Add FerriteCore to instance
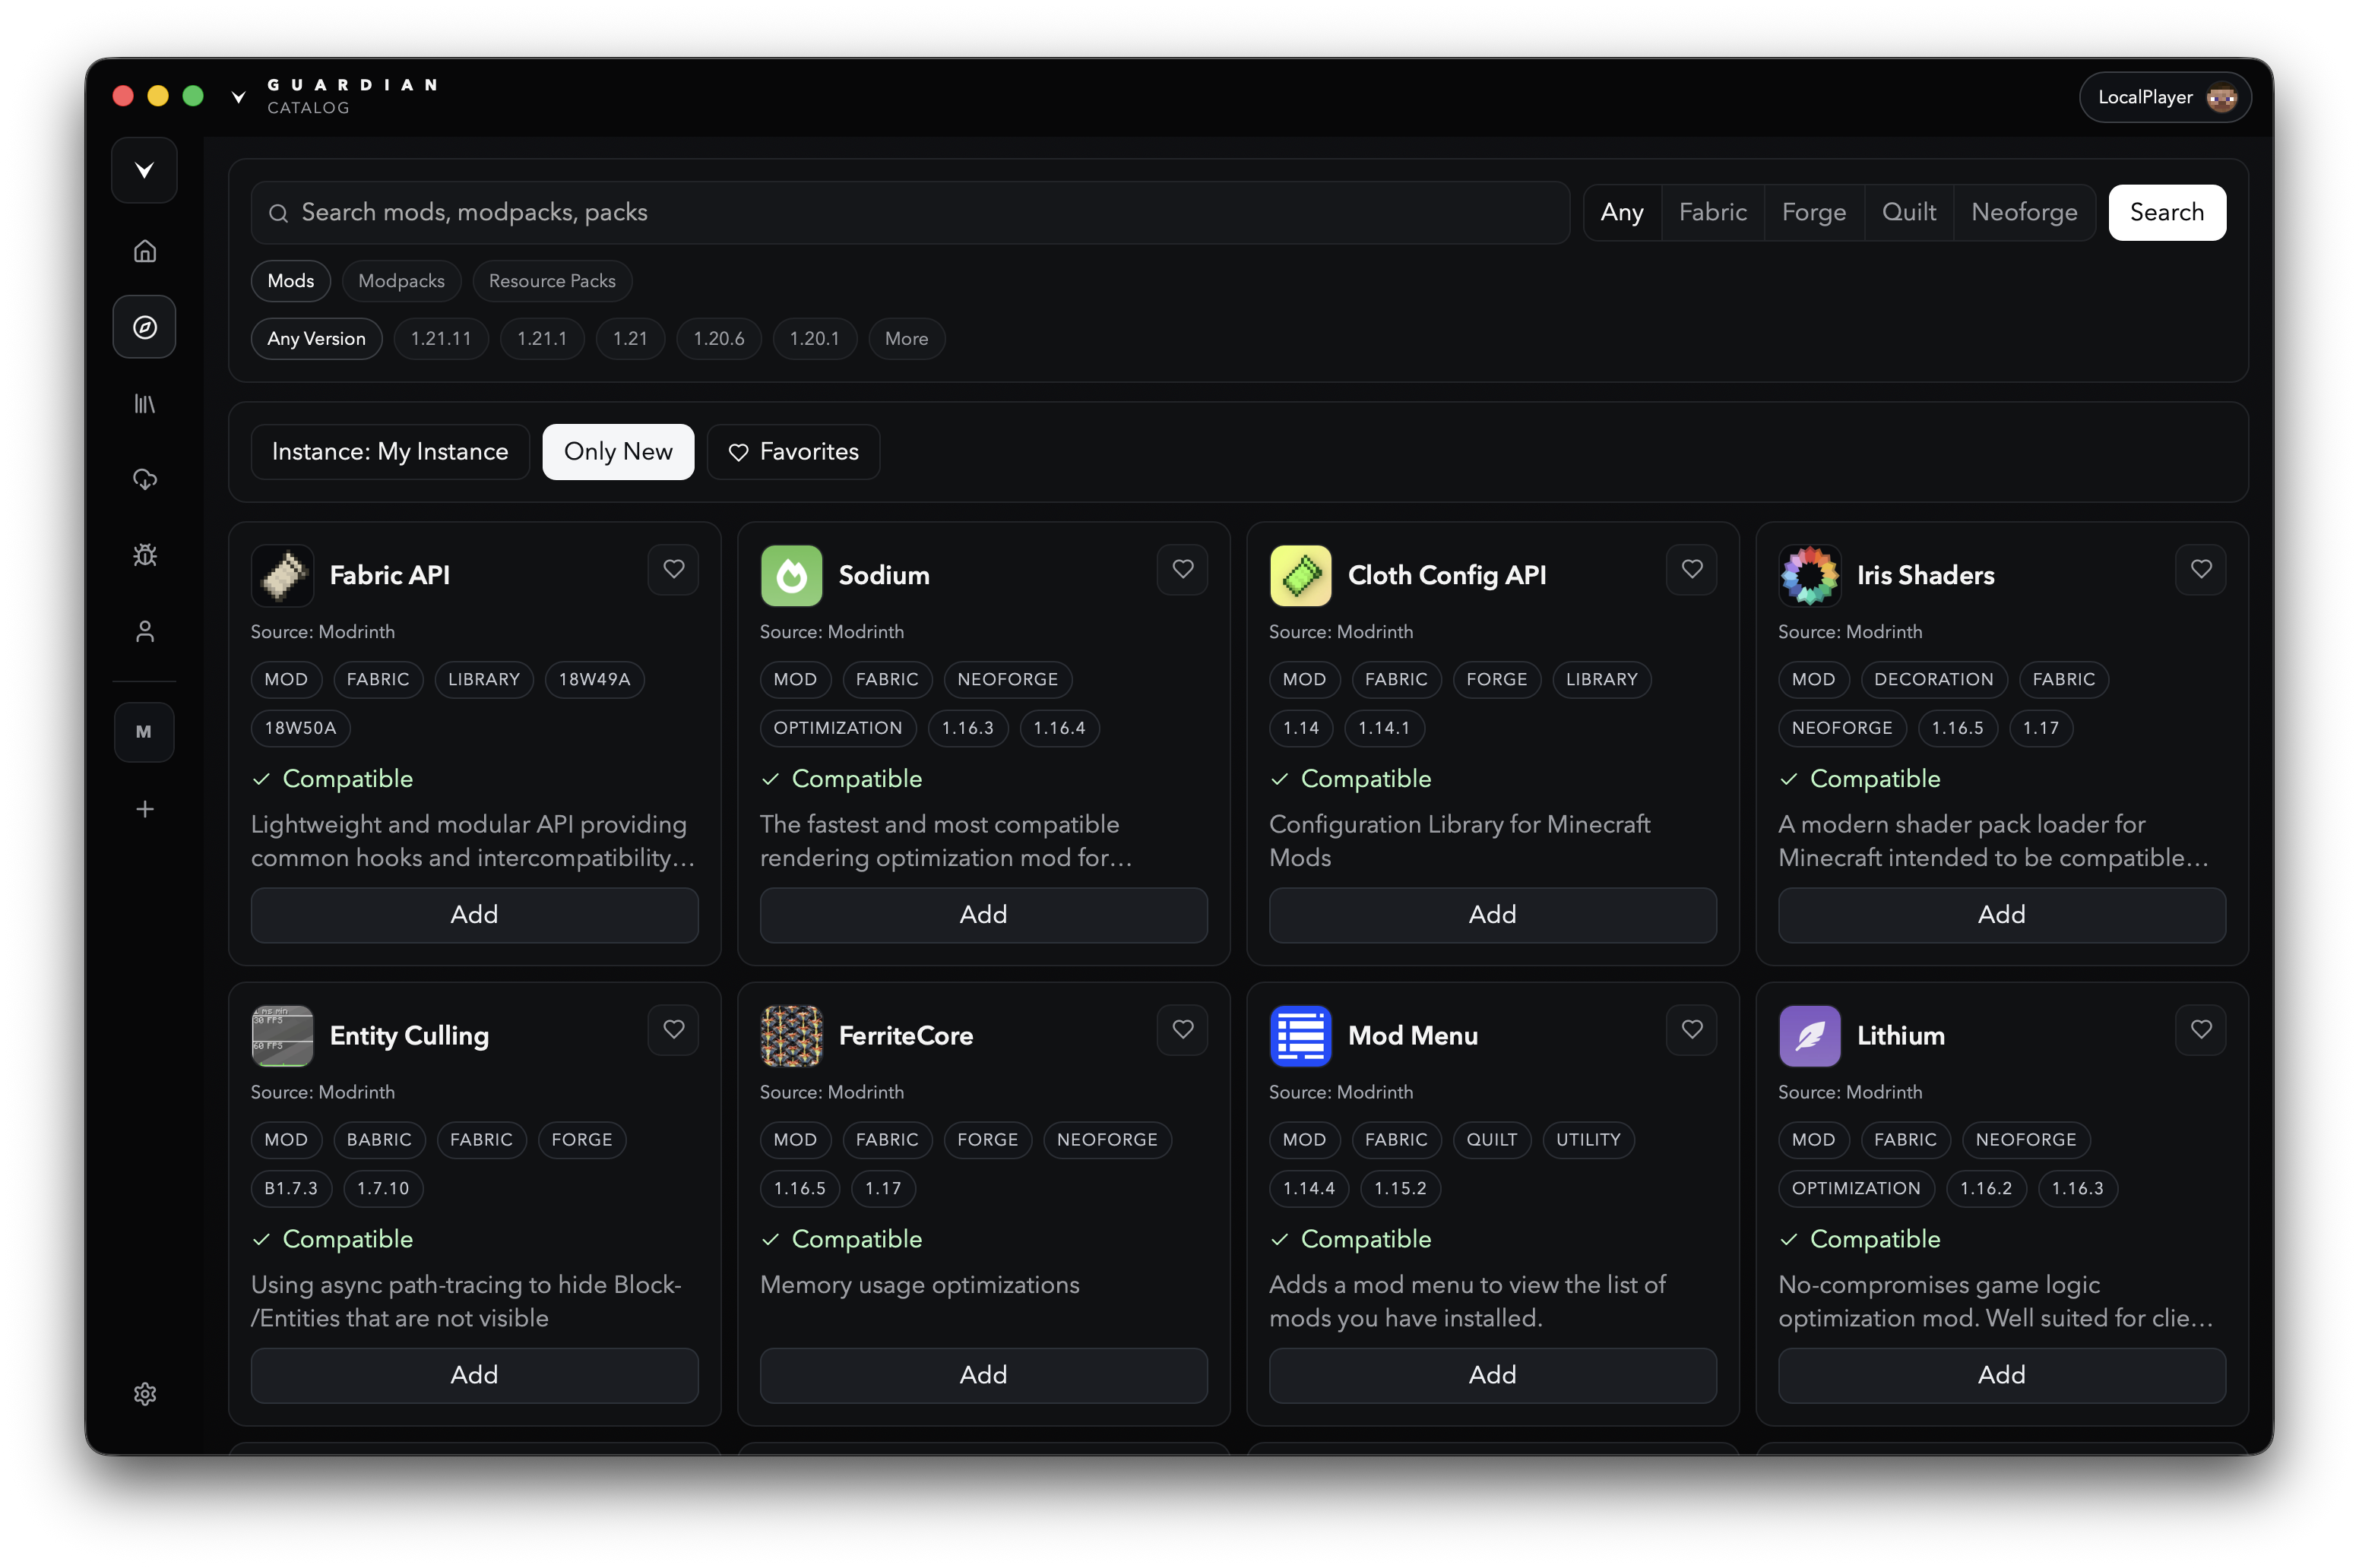Image resolution: width=2359 pixels, height=1568 pixels. pos(983,1375)
